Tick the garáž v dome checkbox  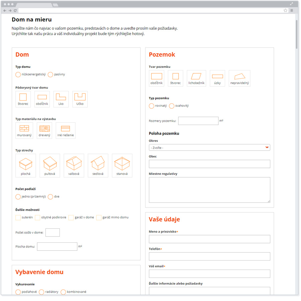(71, 218)
